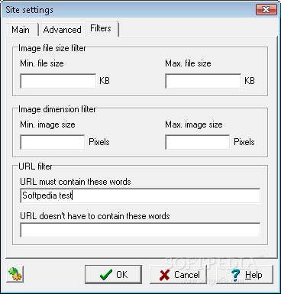Image resolution: width=281 pixels, height=294 pixels.
Task: Click the Cancel button
Action: (x=179, y=274)
